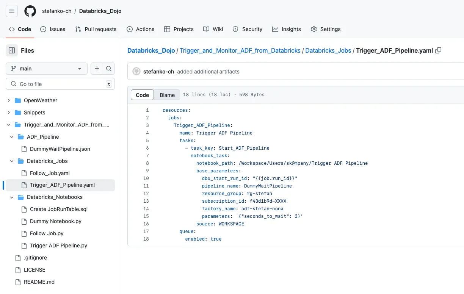Viewport: 464px width, 294px height.
Task: Open the Pull requests tab
Action: [x=96, y=29]
